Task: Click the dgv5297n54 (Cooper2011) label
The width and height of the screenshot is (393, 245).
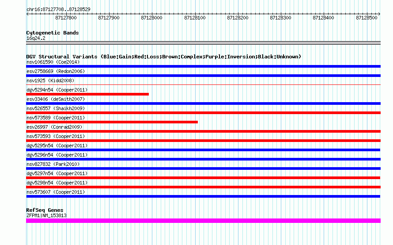Action: click(x=57, y=173)
